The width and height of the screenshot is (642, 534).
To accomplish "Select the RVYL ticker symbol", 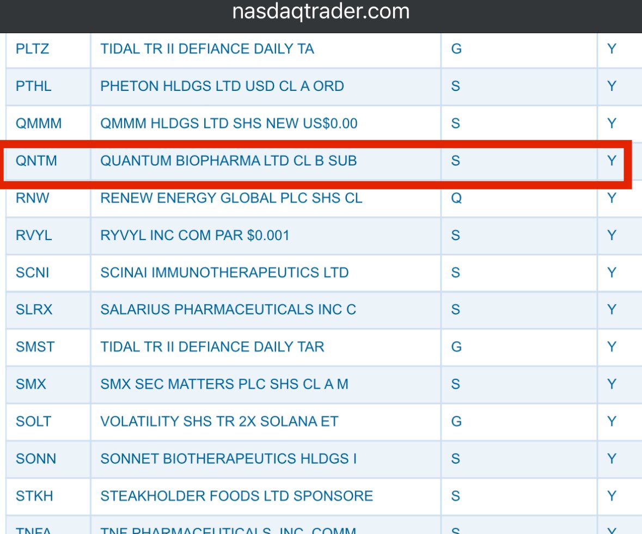I will coord(34,235).
